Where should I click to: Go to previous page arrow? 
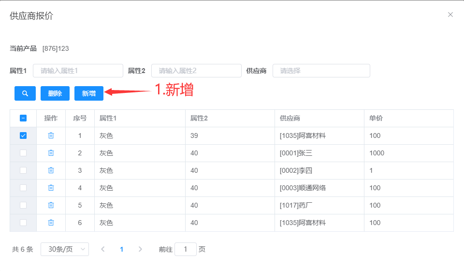coord(102,249)
